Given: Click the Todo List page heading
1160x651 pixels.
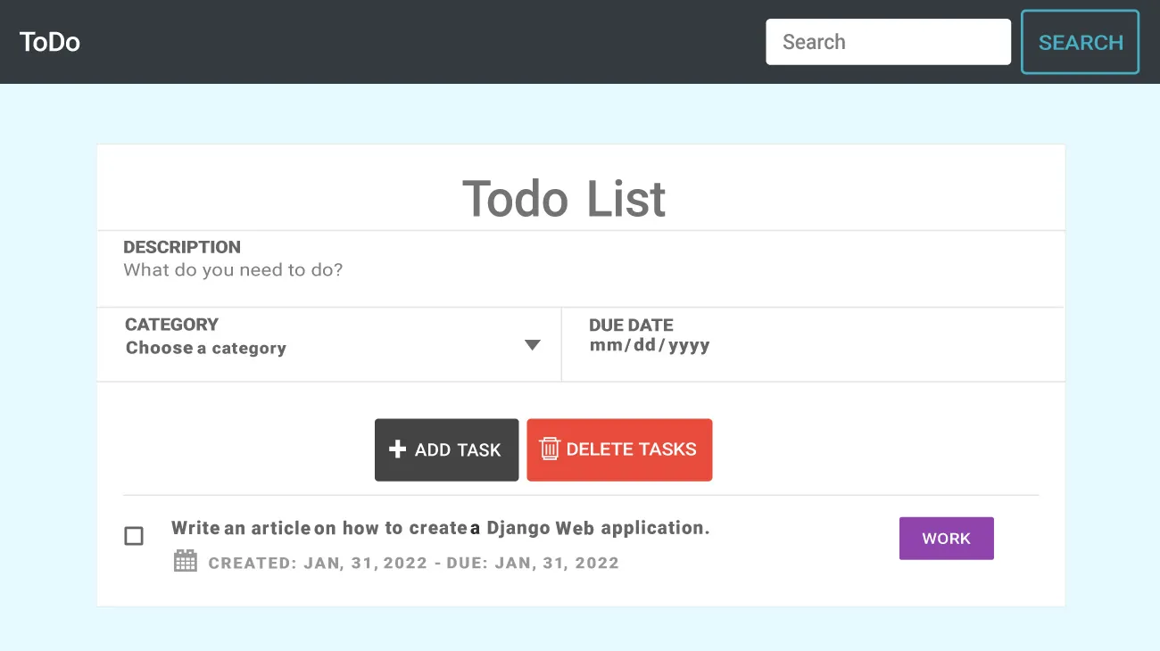Looking at the screenshot, I should coord(564,198).
